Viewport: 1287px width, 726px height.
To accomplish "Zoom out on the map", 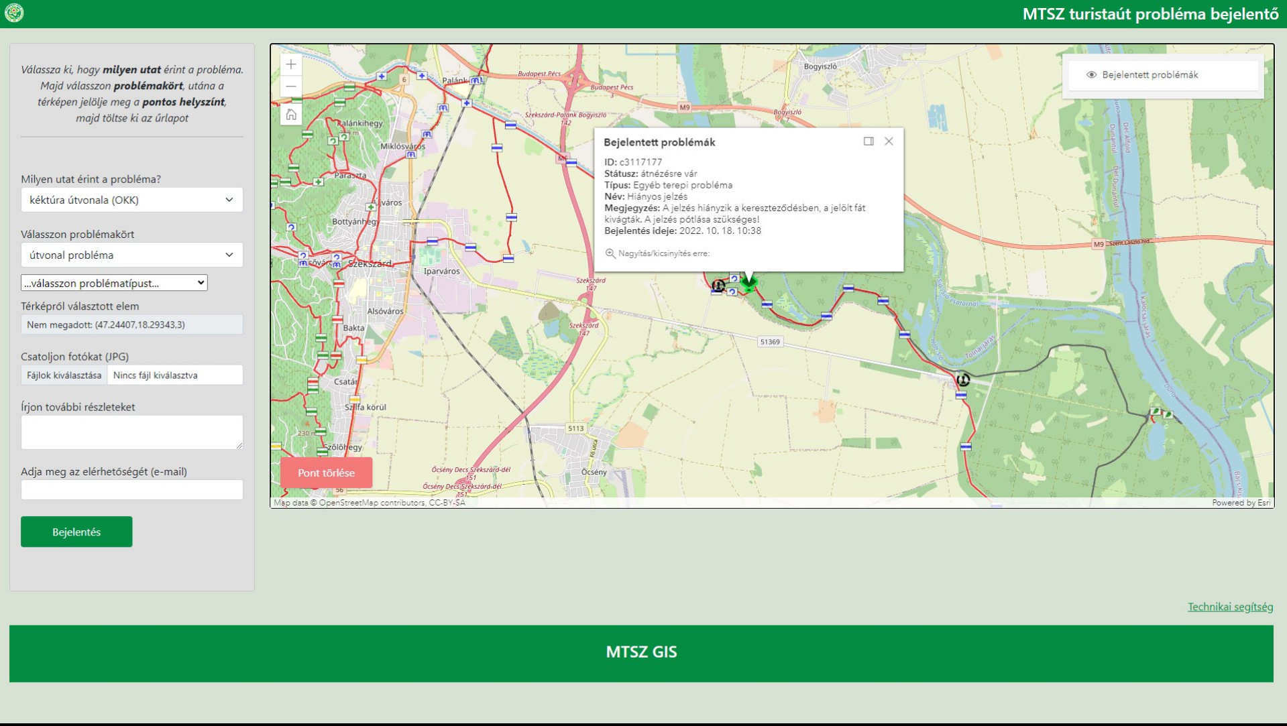I will click(x=291, y=86).
